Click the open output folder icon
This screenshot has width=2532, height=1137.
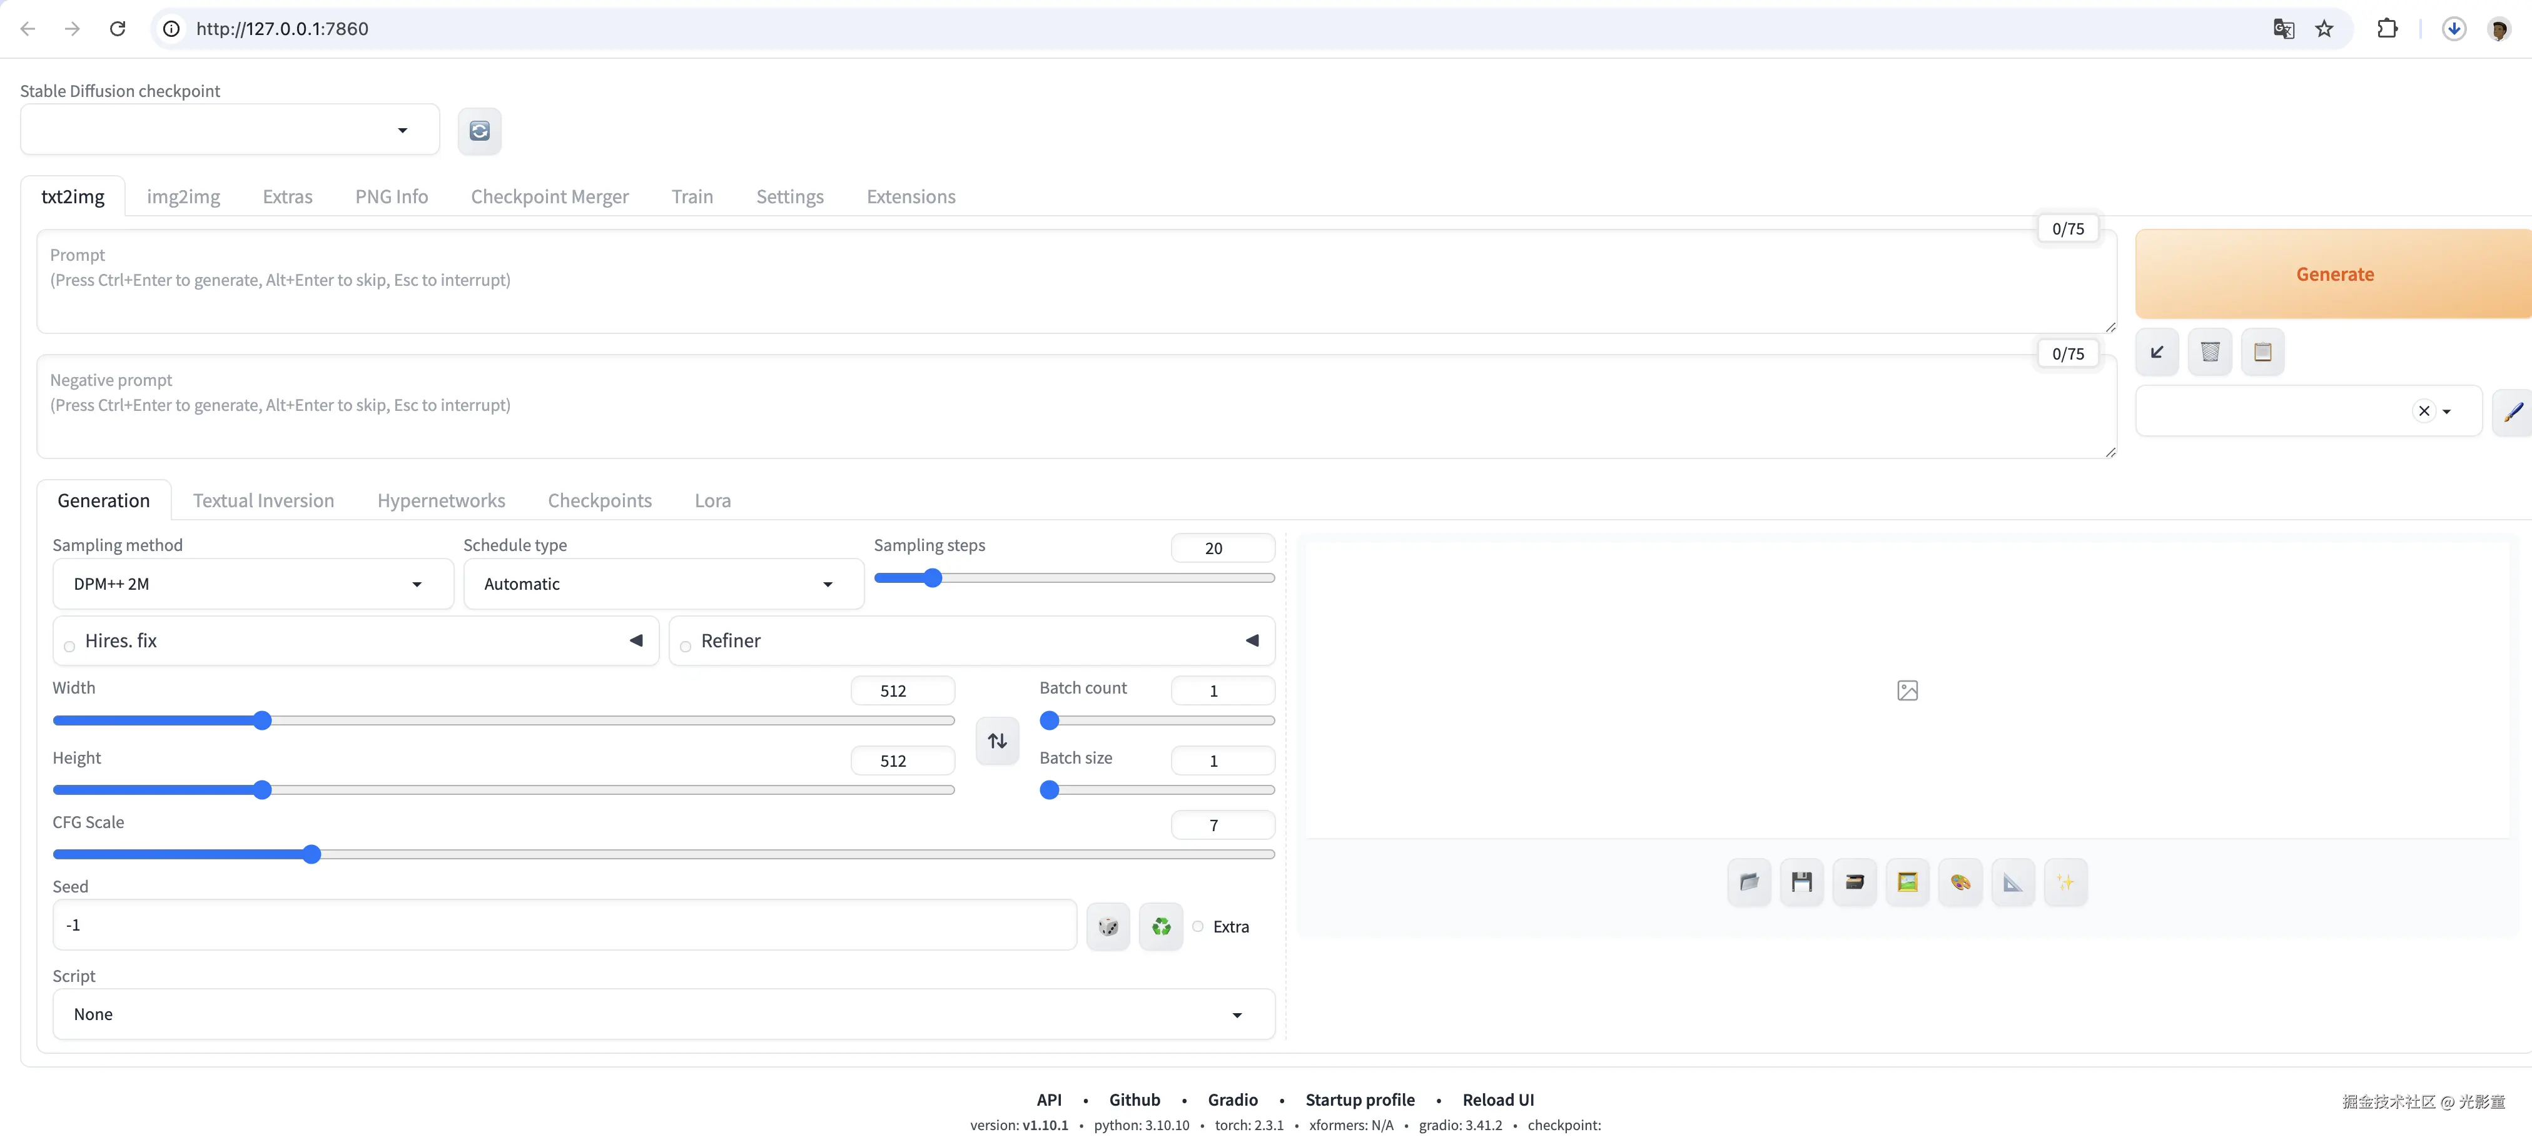coord(1749,881)
